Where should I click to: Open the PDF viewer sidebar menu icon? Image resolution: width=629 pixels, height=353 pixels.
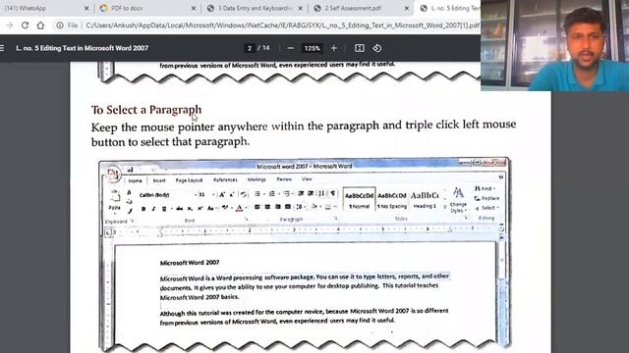2,48
